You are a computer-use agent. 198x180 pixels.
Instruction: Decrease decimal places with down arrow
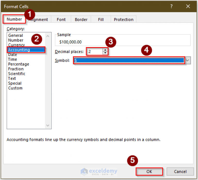pyautogui.click(x=105, y=53)
